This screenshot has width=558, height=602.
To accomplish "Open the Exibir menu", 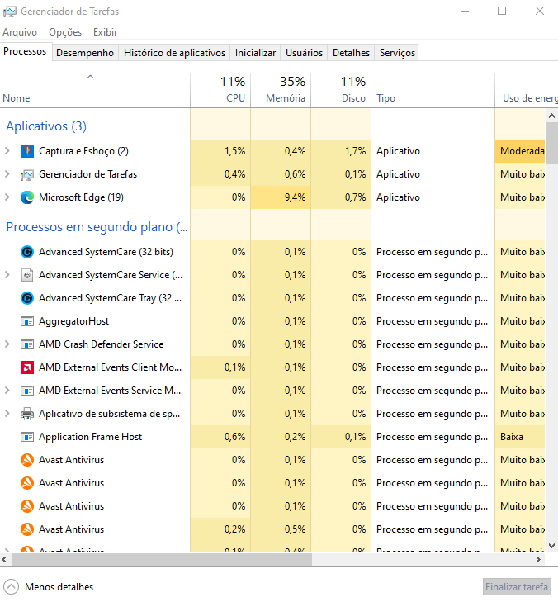I will 105,32.
